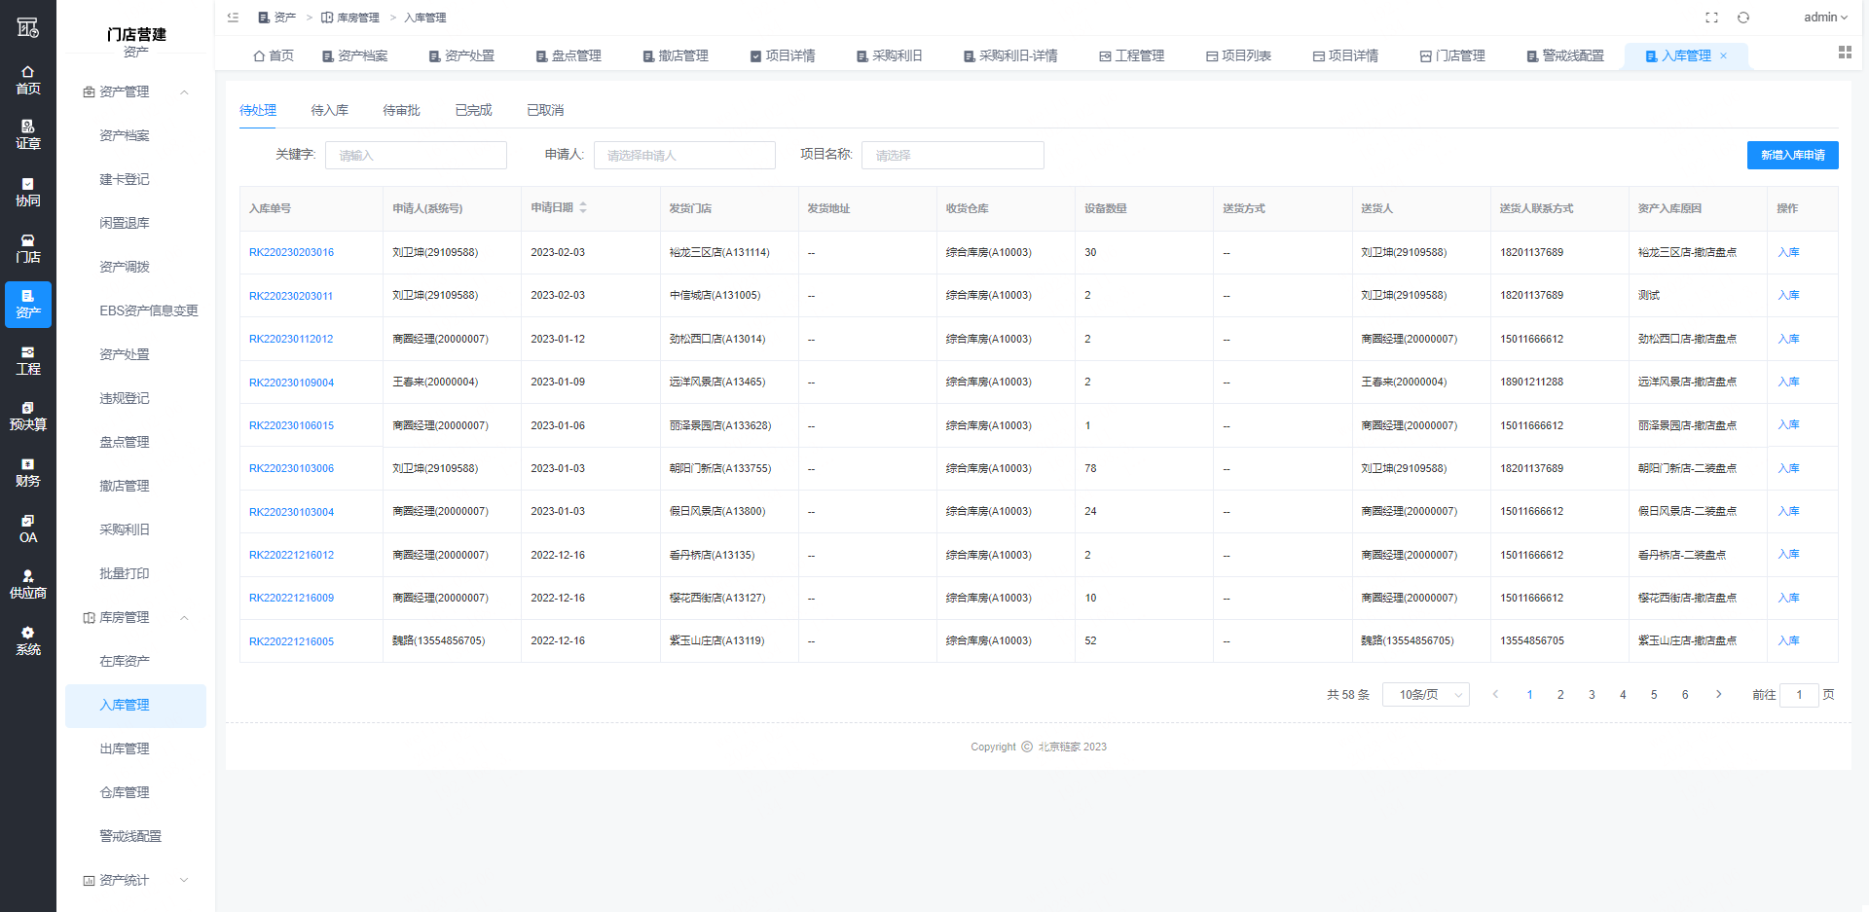Switch to the 已完成 tab
Viewport: 1869px width, 912px height.
pos(473,111)
